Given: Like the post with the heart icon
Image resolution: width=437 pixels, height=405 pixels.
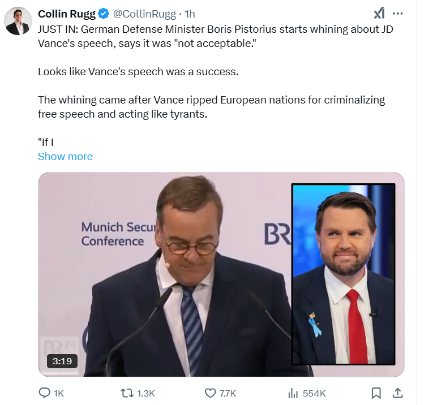Looking at the screenshot, I should (x=210, y=393).
